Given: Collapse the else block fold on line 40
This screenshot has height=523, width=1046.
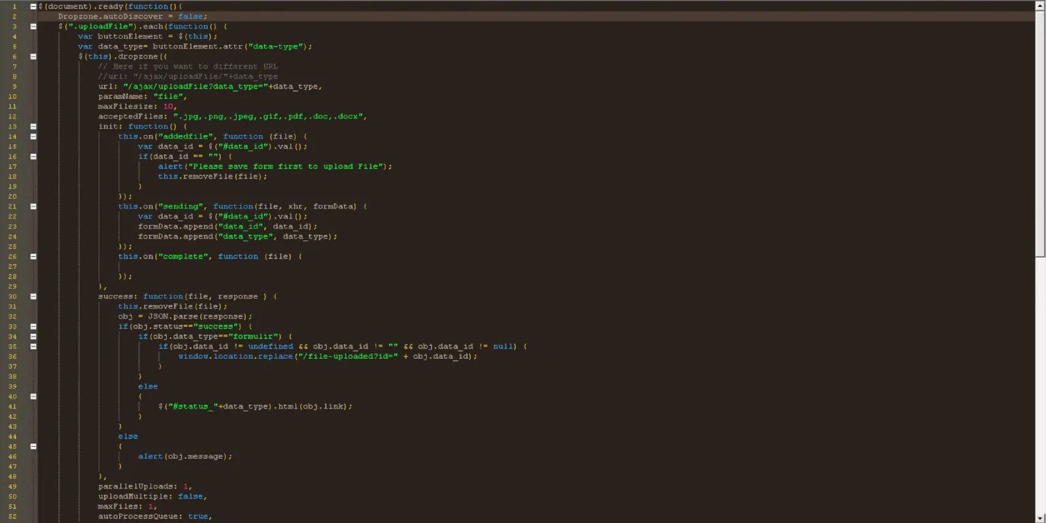Looking at the screenshot, I should pyautogui.click(x=33, y=396).
